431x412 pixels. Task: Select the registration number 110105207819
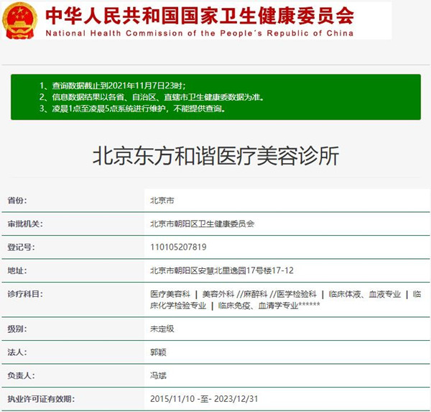[178, 247]
